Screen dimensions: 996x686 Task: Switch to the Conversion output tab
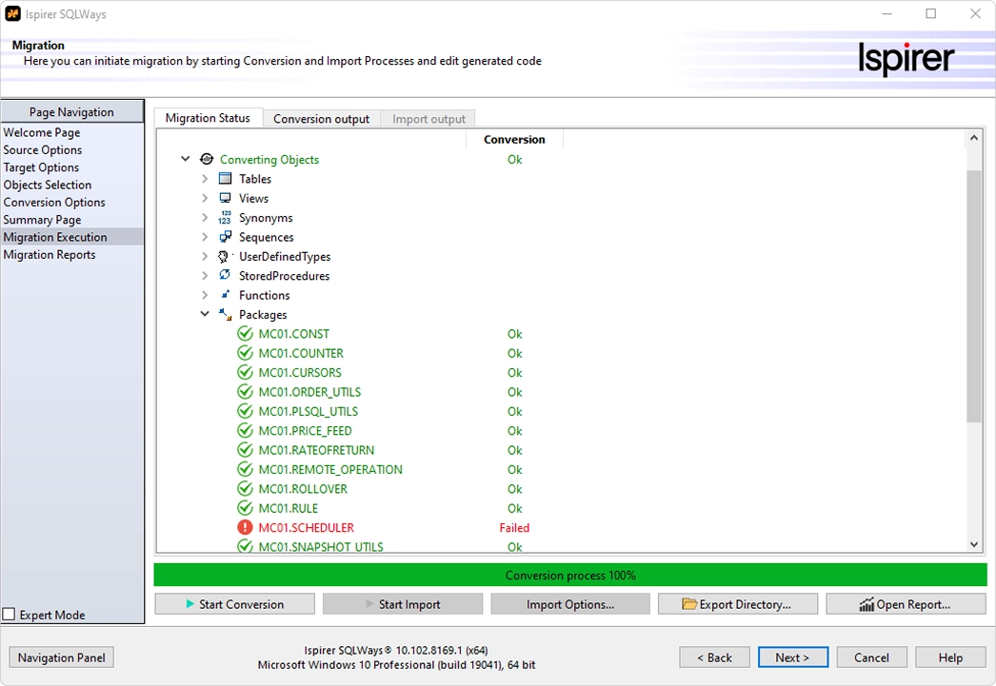pos(320,118)
